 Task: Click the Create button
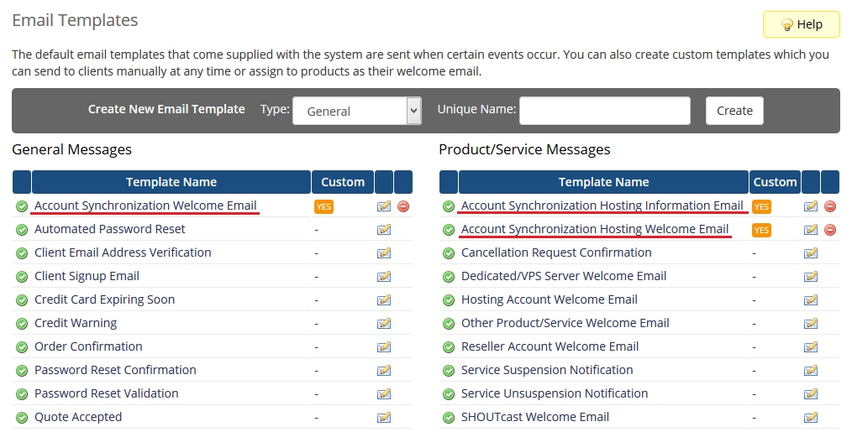point(734,111)
